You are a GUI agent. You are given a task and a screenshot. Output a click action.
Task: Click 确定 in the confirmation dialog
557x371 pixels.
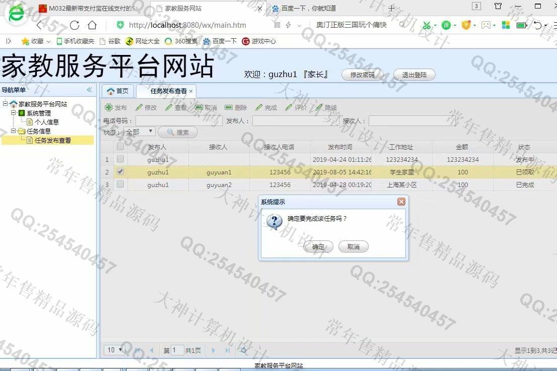(x=318, y=246)
